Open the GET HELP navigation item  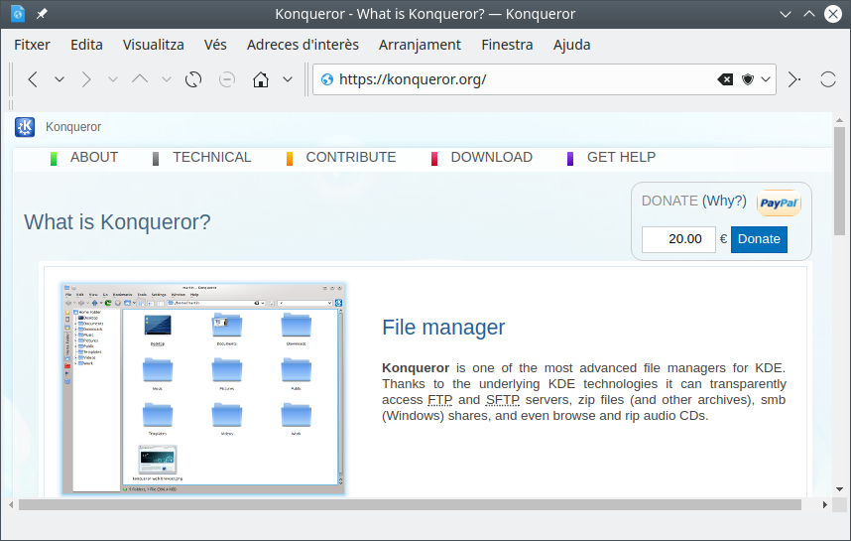pos(621,157)
